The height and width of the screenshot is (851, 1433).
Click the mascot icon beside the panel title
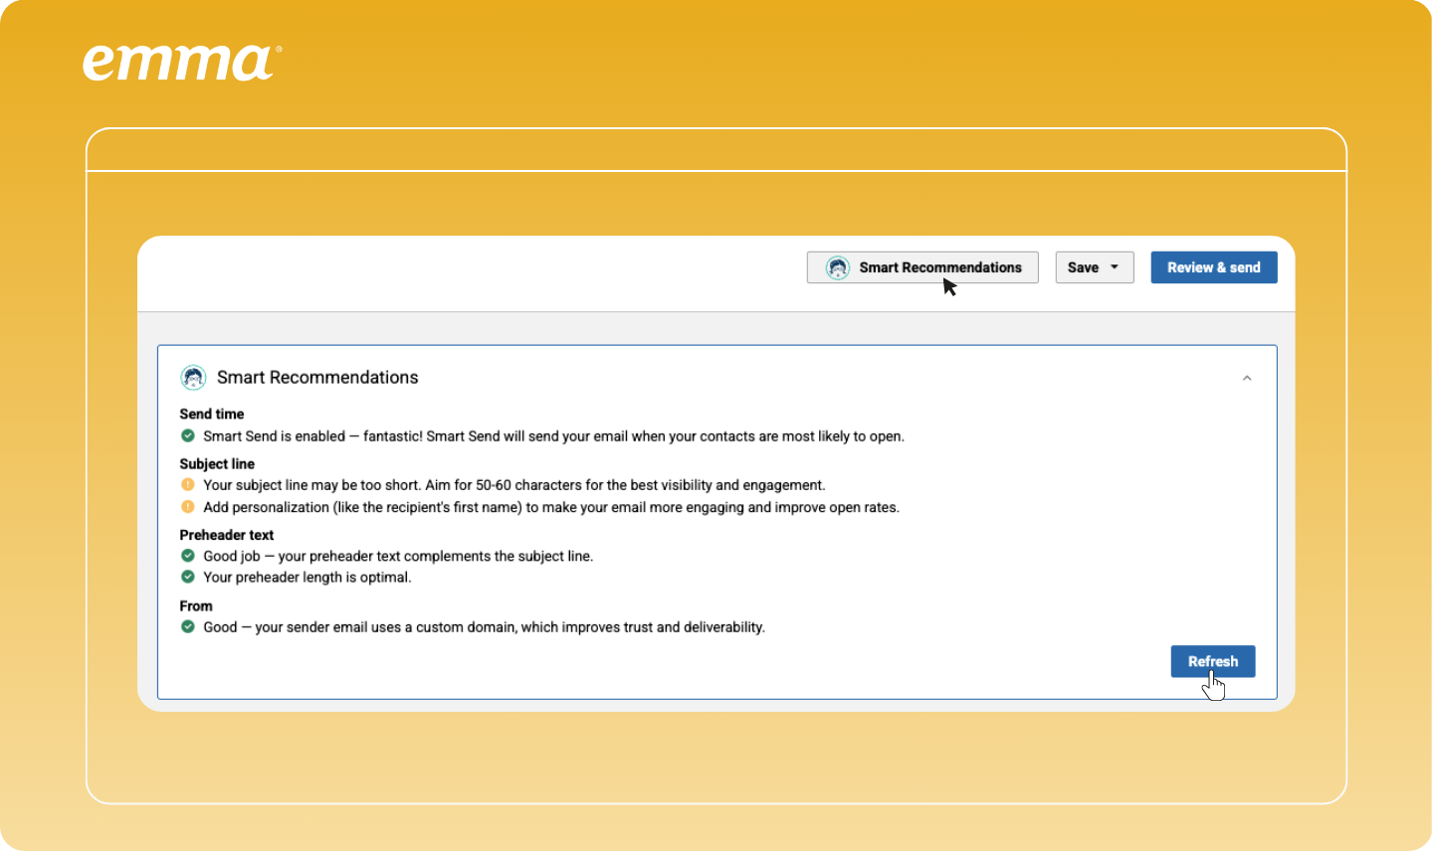coord(193,378)
